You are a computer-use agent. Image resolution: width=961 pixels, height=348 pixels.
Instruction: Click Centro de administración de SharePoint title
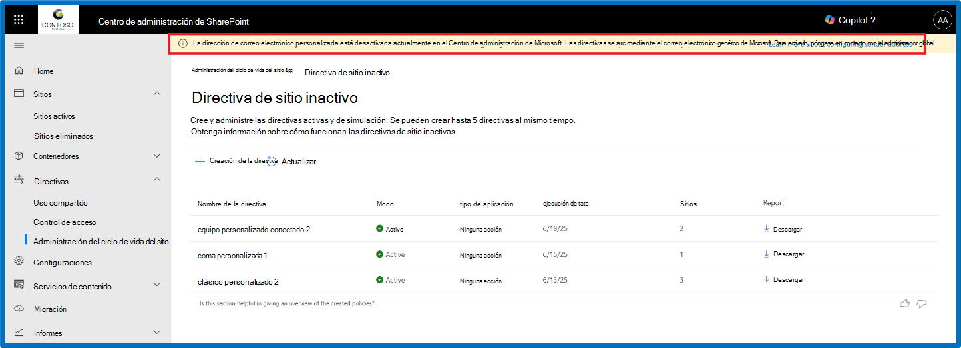pos(174,21)
